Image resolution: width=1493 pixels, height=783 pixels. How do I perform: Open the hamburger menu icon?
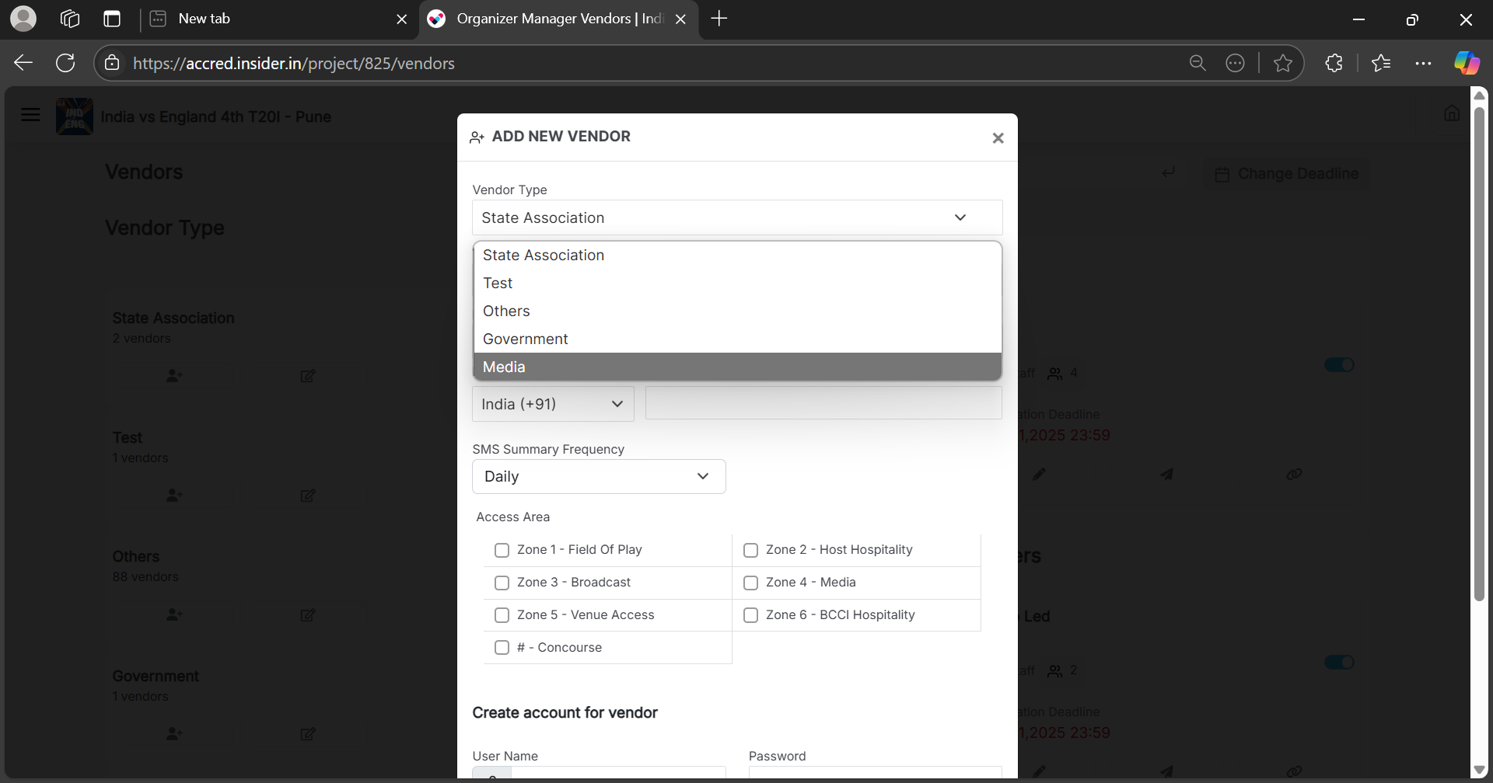(x=30, y=116)
